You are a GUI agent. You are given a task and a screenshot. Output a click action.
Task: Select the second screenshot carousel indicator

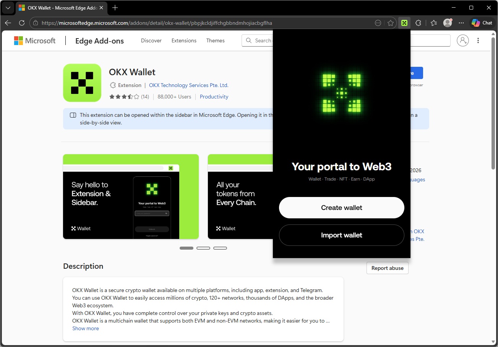point(203,248)
